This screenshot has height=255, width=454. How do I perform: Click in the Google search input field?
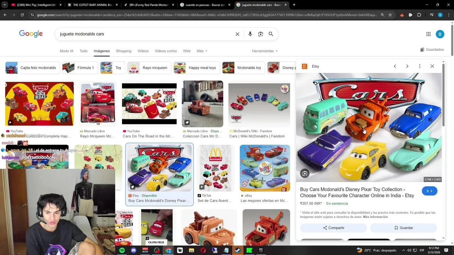(x=145, y=34)
